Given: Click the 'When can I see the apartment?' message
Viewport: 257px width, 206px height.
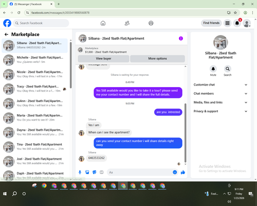Looking at the screenshot, I should [x=109, y=132].
